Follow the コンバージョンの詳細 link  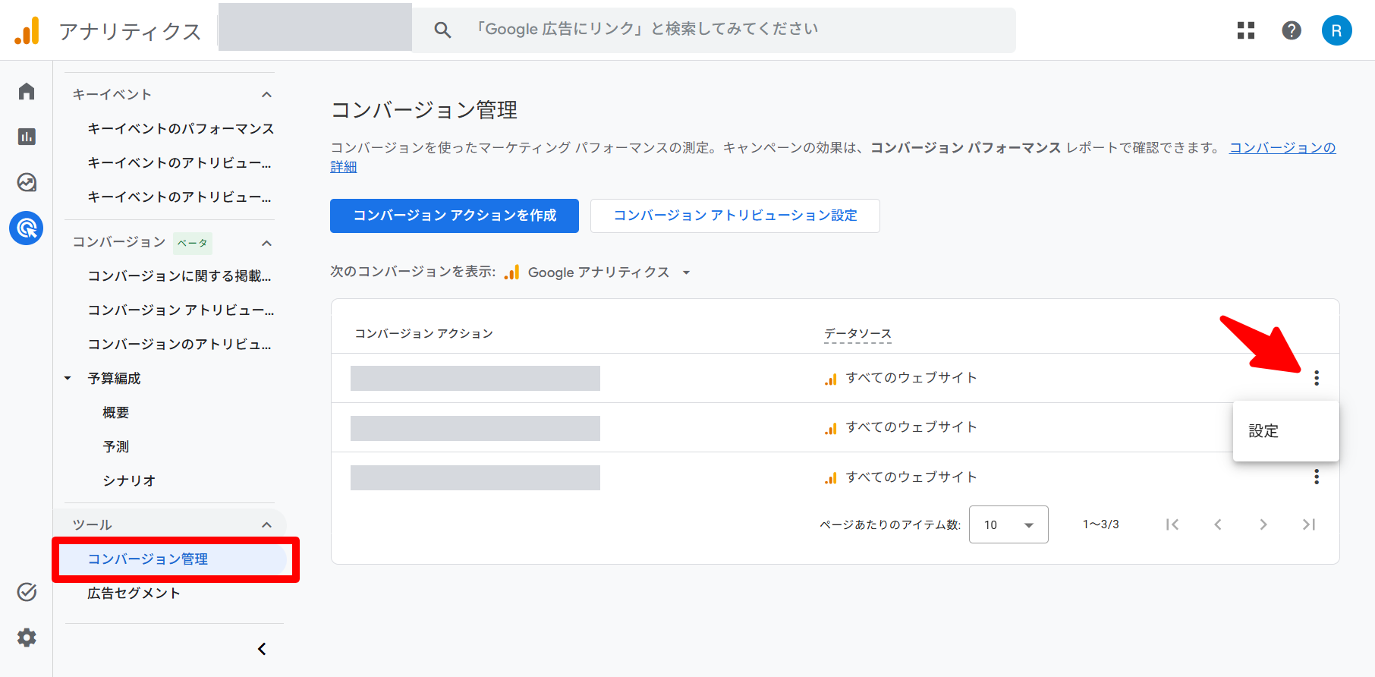(1282, 148)
